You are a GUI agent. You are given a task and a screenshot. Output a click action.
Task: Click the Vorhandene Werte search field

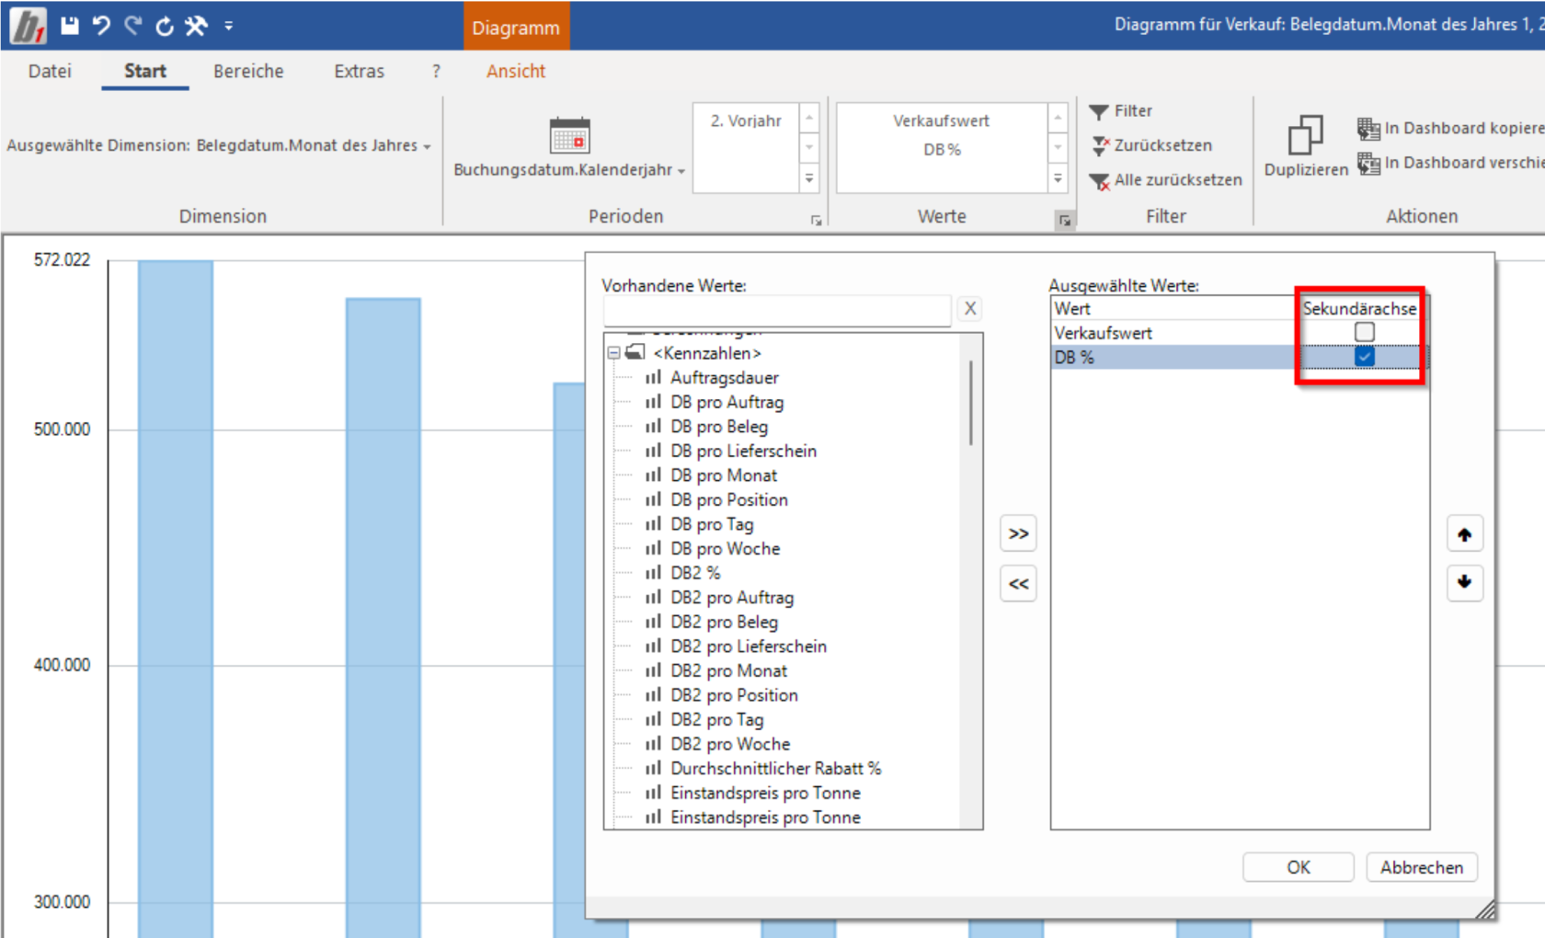click(x=777, y=310)
